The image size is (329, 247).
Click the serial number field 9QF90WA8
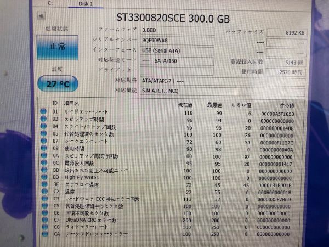pyautogui.click(x=177, y=41)
